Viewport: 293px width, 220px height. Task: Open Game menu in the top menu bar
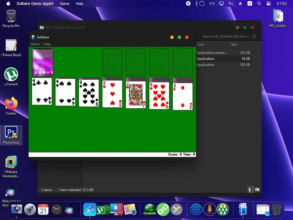(x=64, y=3)
